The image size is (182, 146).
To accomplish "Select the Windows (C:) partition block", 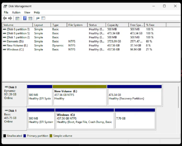I will click(x=84, y=119).
